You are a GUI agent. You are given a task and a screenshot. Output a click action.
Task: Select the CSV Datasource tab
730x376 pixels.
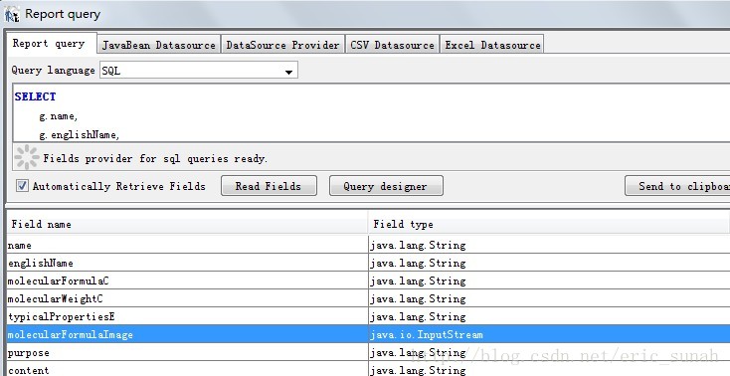coord(392,45)
